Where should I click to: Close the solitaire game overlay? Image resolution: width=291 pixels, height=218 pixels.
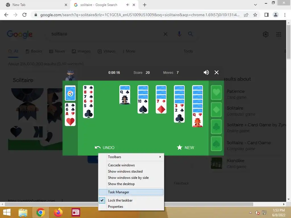click(x=217, y=72)
